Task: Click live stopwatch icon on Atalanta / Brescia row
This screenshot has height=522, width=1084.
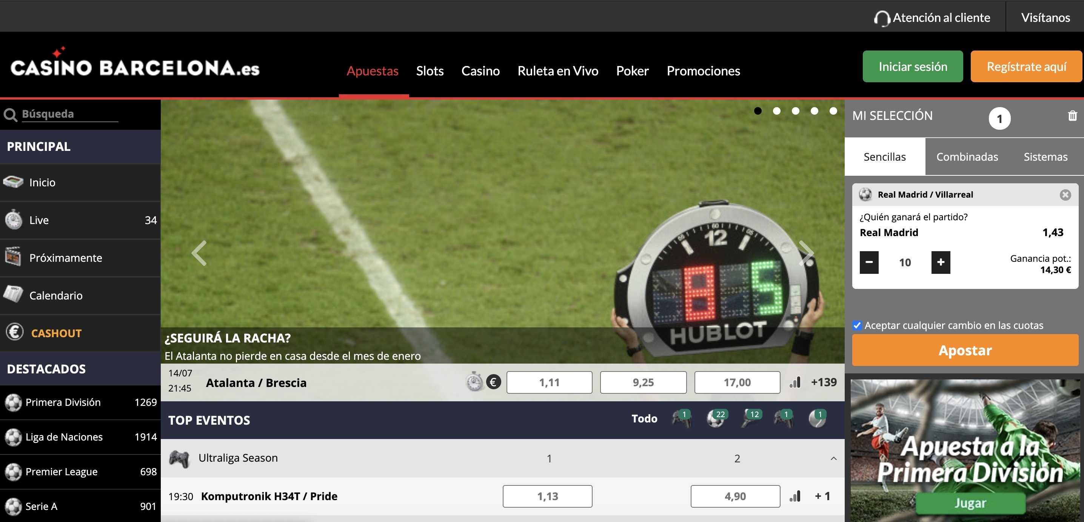Action: [x=475, y=382]
